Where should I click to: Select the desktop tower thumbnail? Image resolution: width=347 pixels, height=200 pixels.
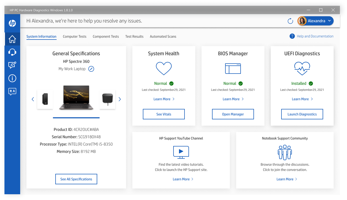[45, 99]
